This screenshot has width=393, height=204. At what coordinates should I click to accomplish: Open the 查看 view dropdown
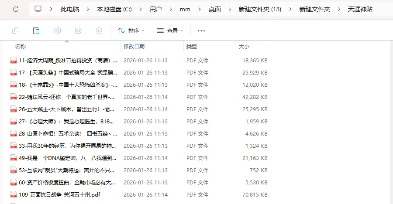point(170,31)
